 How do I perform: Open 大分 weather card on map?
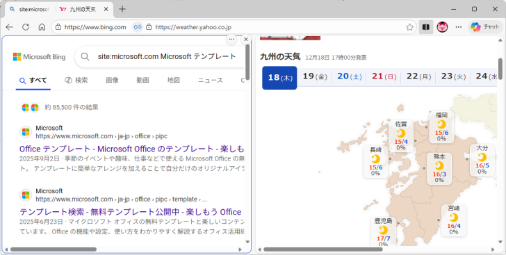point(482,160)
